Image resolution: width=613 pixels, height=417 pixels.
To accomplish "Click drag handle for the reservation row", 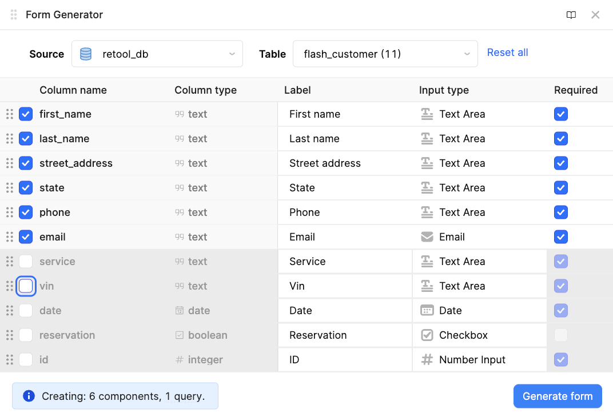I will [10, 335].
